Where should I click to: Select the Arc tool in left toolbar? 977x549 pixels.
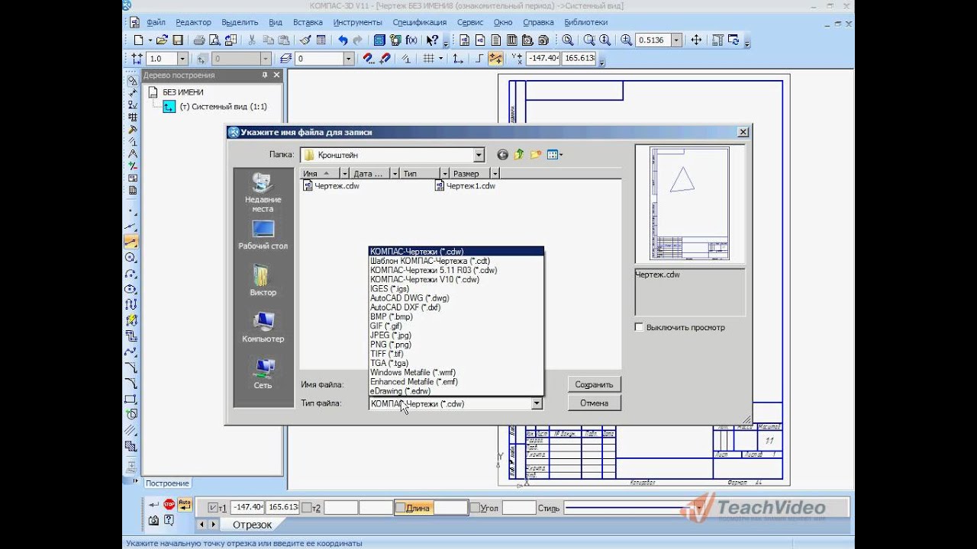point(131,273)
